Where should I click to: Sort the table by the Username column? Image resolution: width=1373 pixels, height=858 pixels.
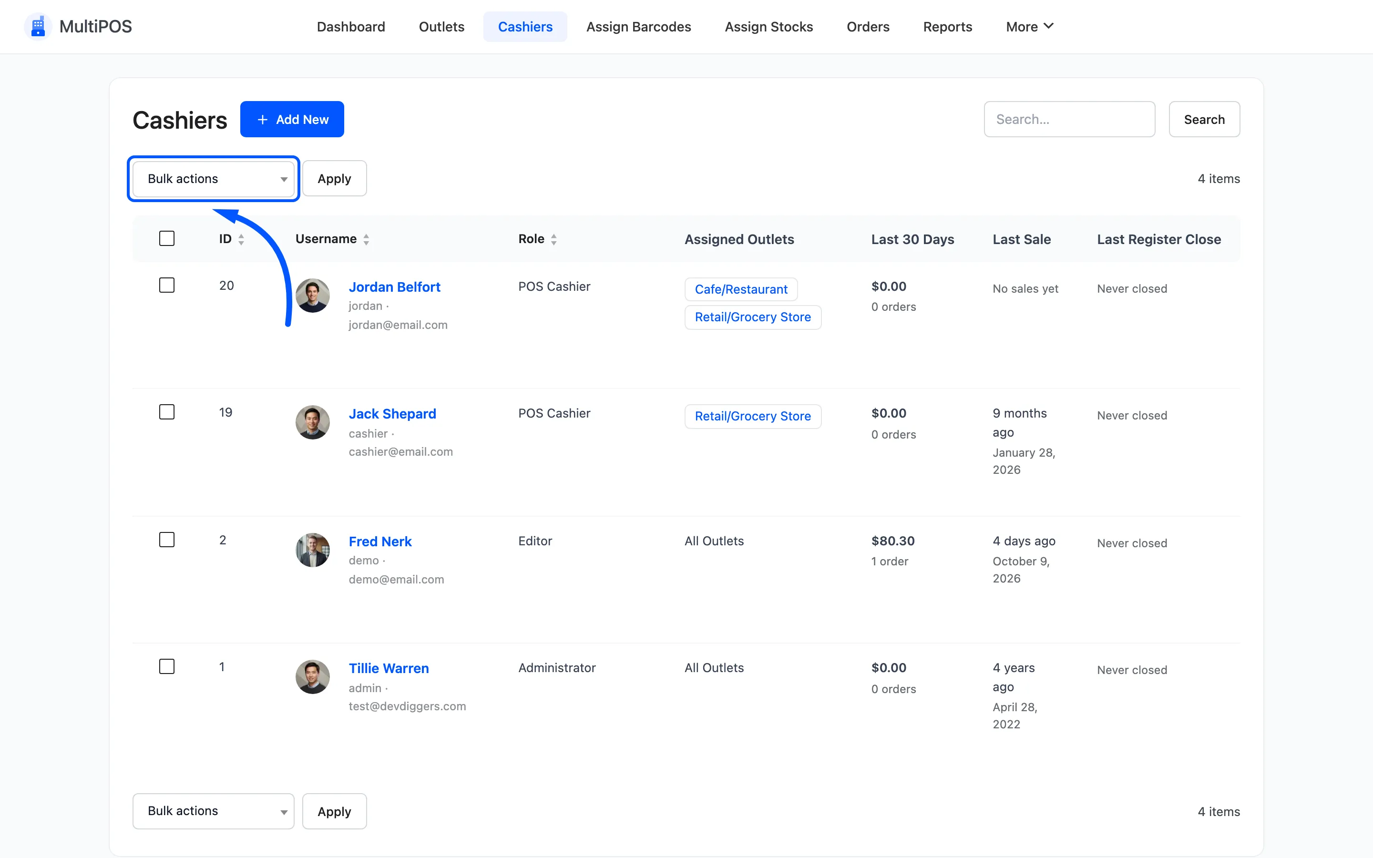(332, 239)
